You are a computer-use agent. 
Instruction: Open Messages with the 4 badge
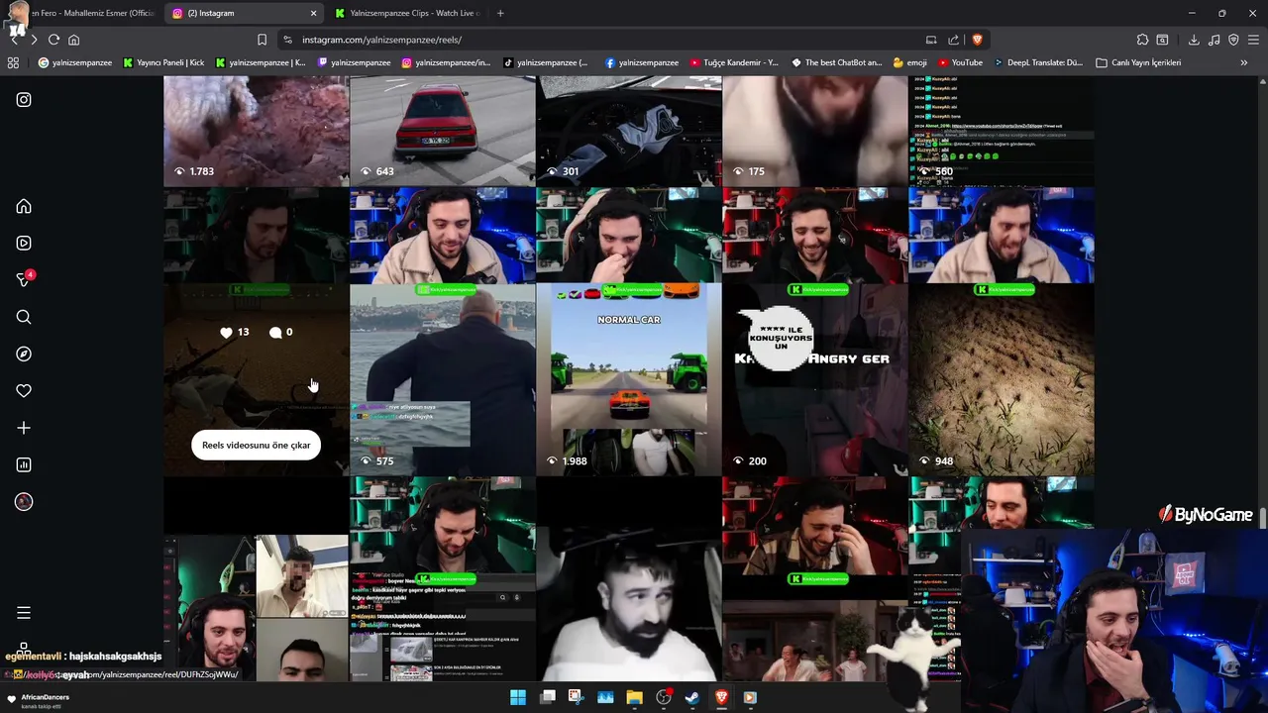tap(24, 280)
